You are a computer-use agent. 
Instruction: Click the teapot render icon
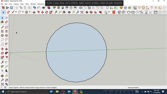[x=129, y=12]
